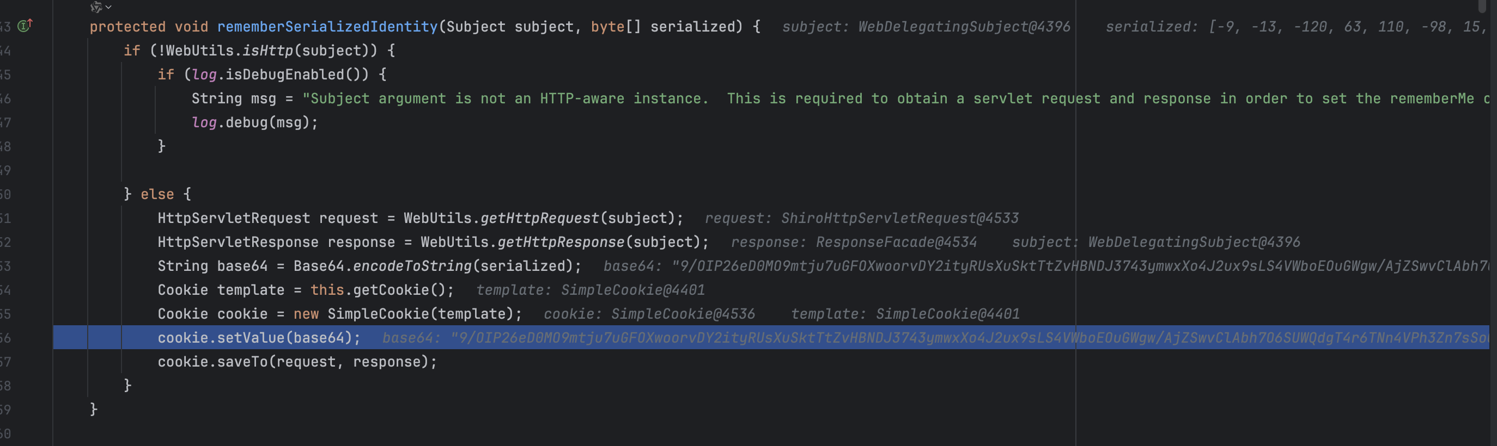Click the implements-method gutter icon
This screenshot has width=1497, height=446.
(x=25, y=26)
